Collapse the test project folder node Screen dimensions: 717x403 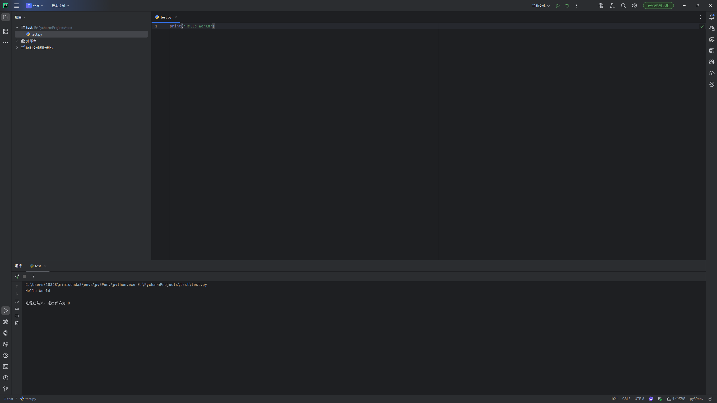17,27
